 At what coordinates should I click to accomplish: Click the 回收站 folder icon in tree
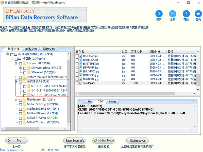(24, 81)
